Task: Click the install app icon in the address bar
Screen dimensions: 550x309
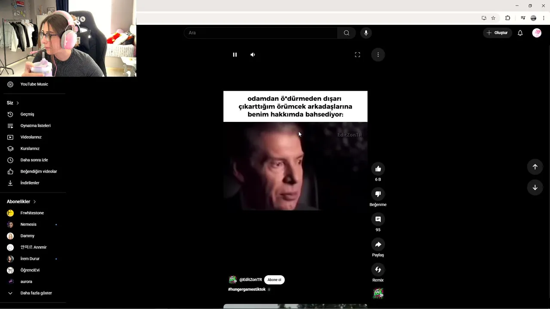Action: (484, 18)
